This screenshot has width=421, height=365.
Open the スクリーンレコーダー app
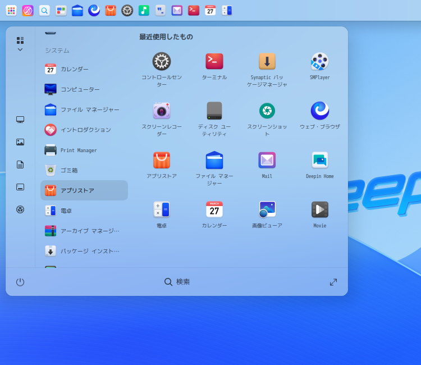(x=162, y=111)
